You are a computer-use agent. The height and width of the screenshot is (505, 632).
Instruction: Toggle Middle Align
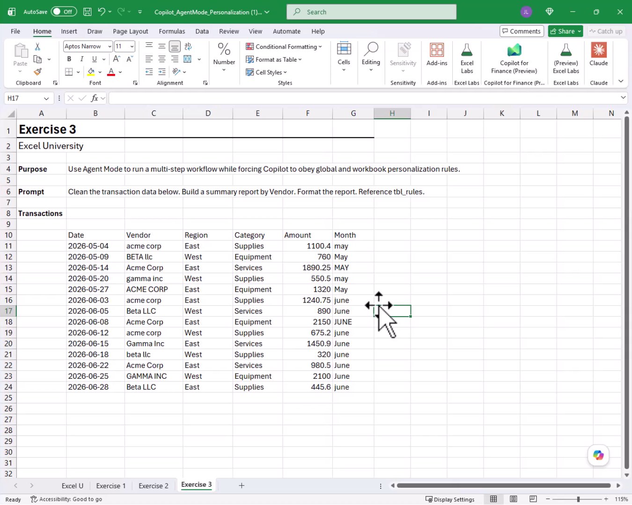[162, 46]
